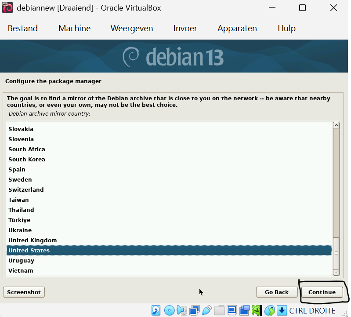This screenshot has width=351, height=317.
Task: Open the USB devices status icon
Action: (x=206, y=310)
